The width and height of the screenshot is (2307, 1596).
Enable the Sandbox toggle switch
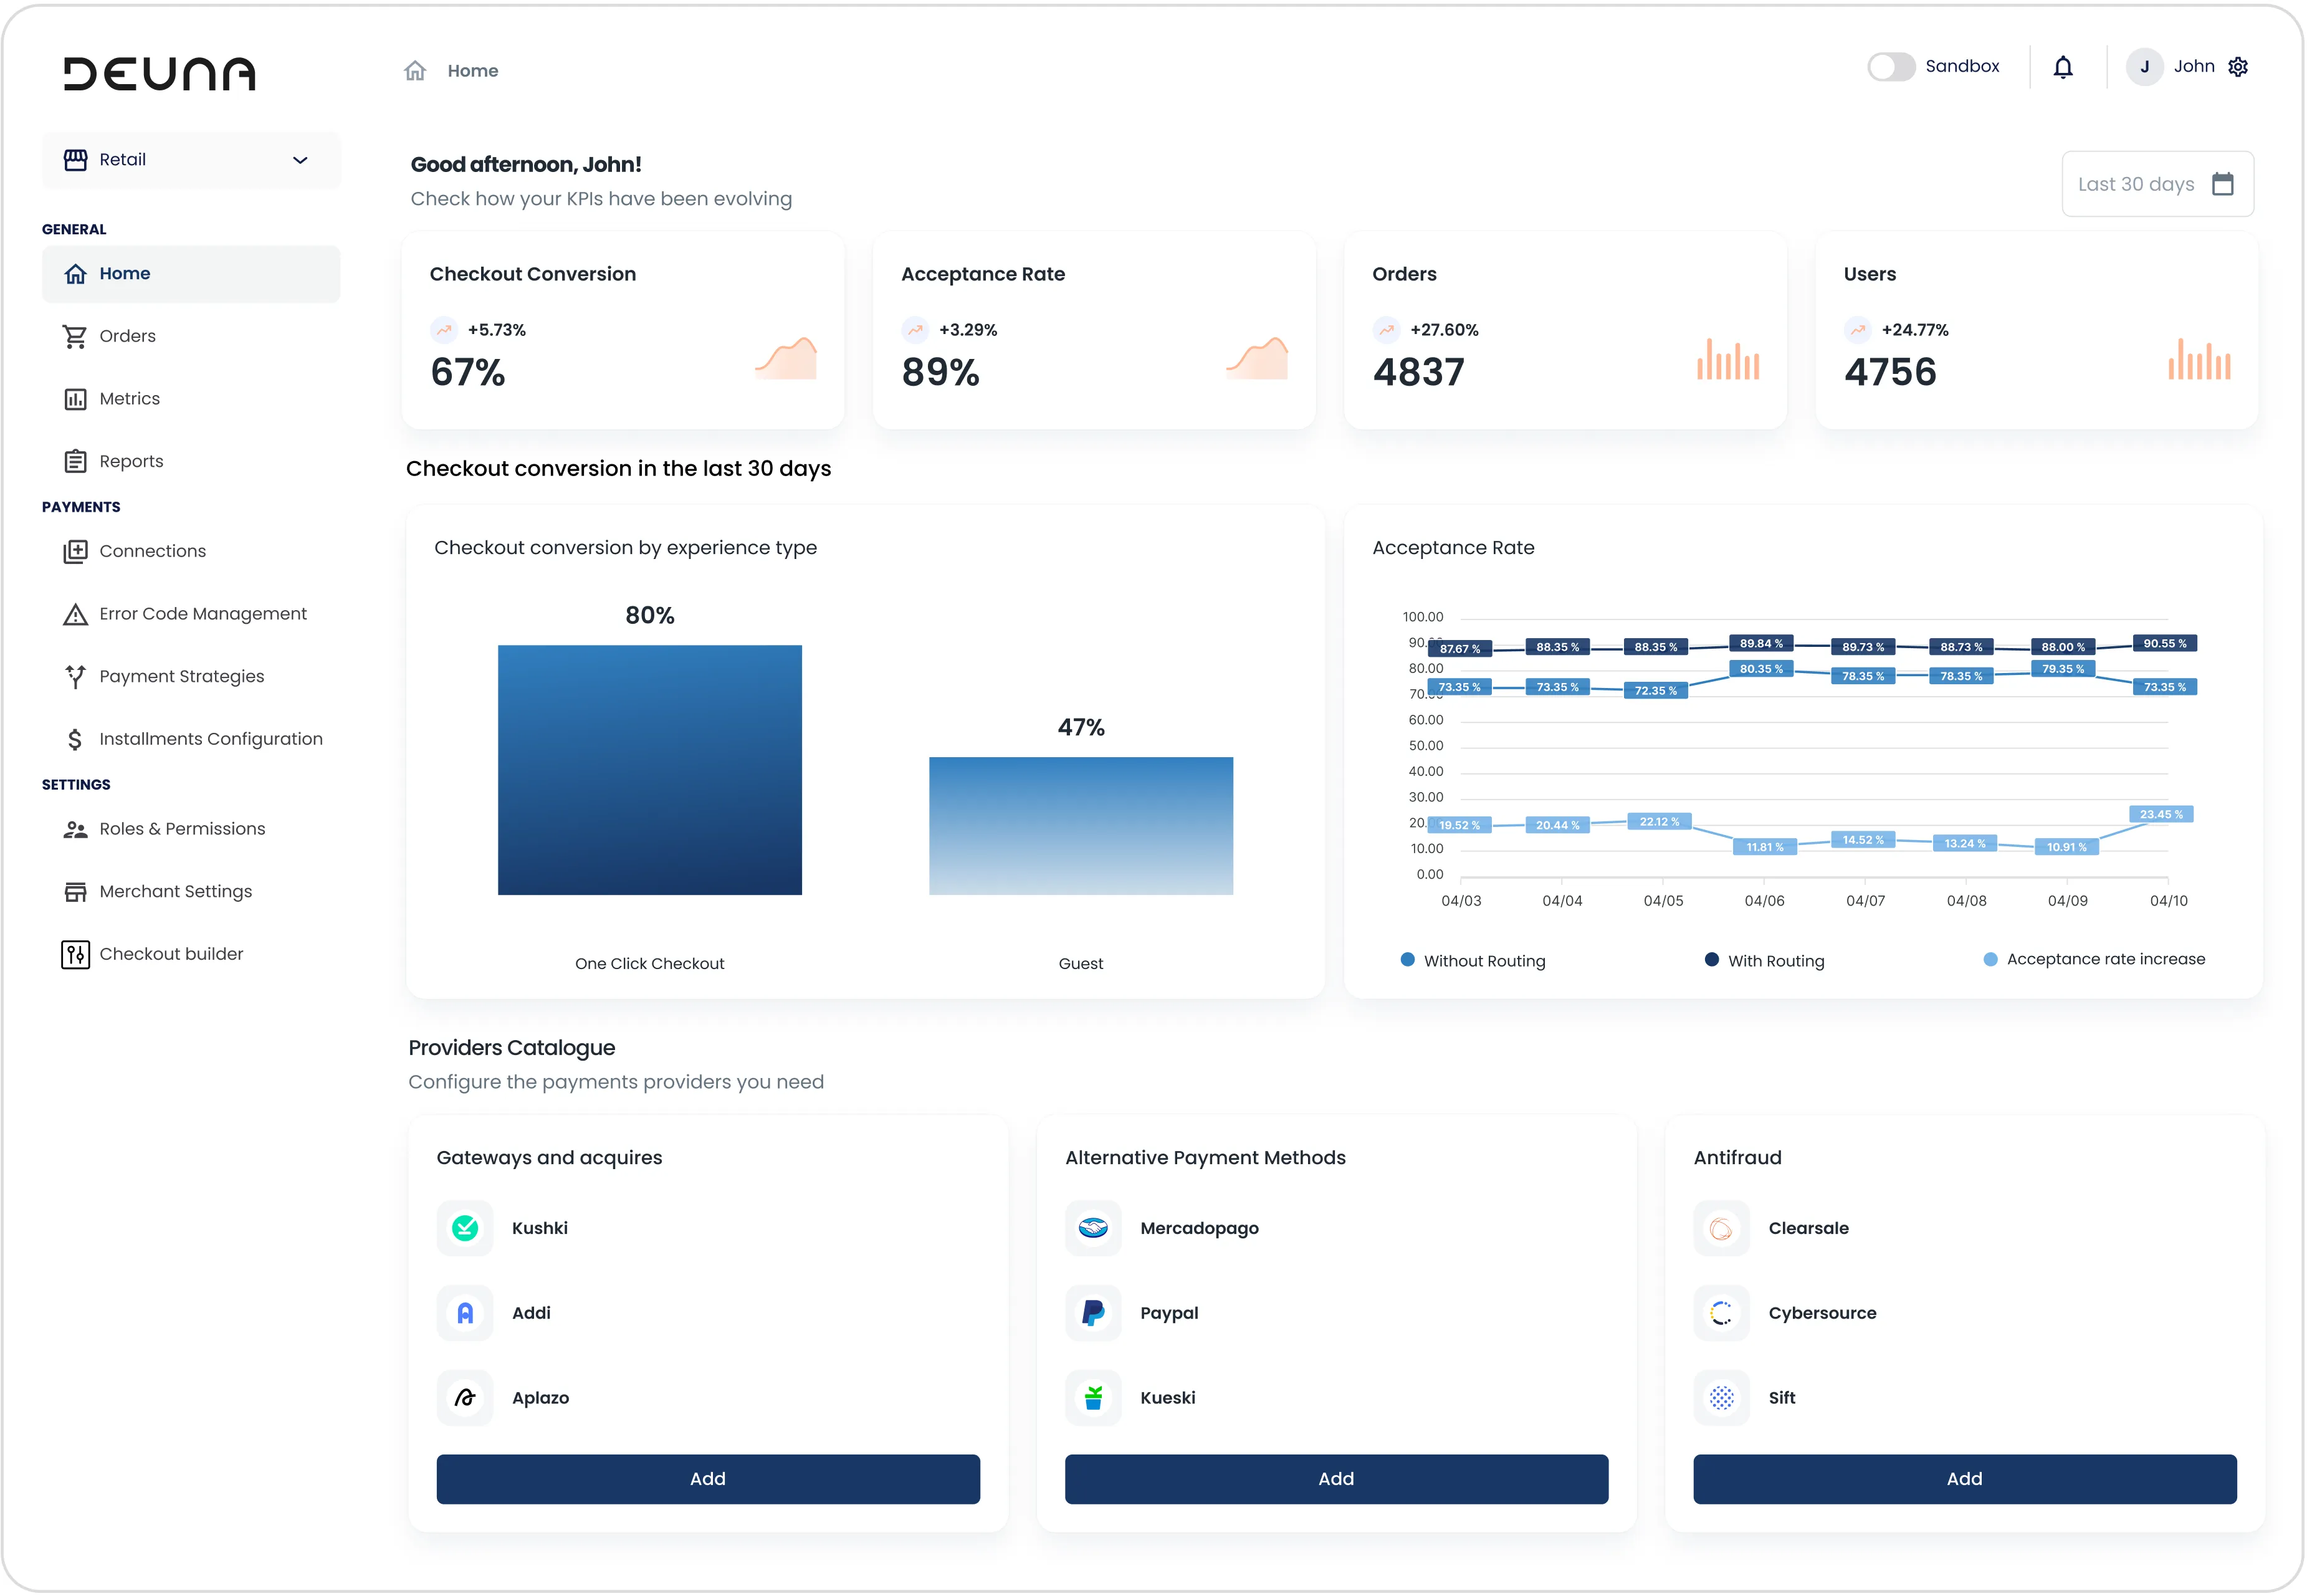click(1891, 67)
